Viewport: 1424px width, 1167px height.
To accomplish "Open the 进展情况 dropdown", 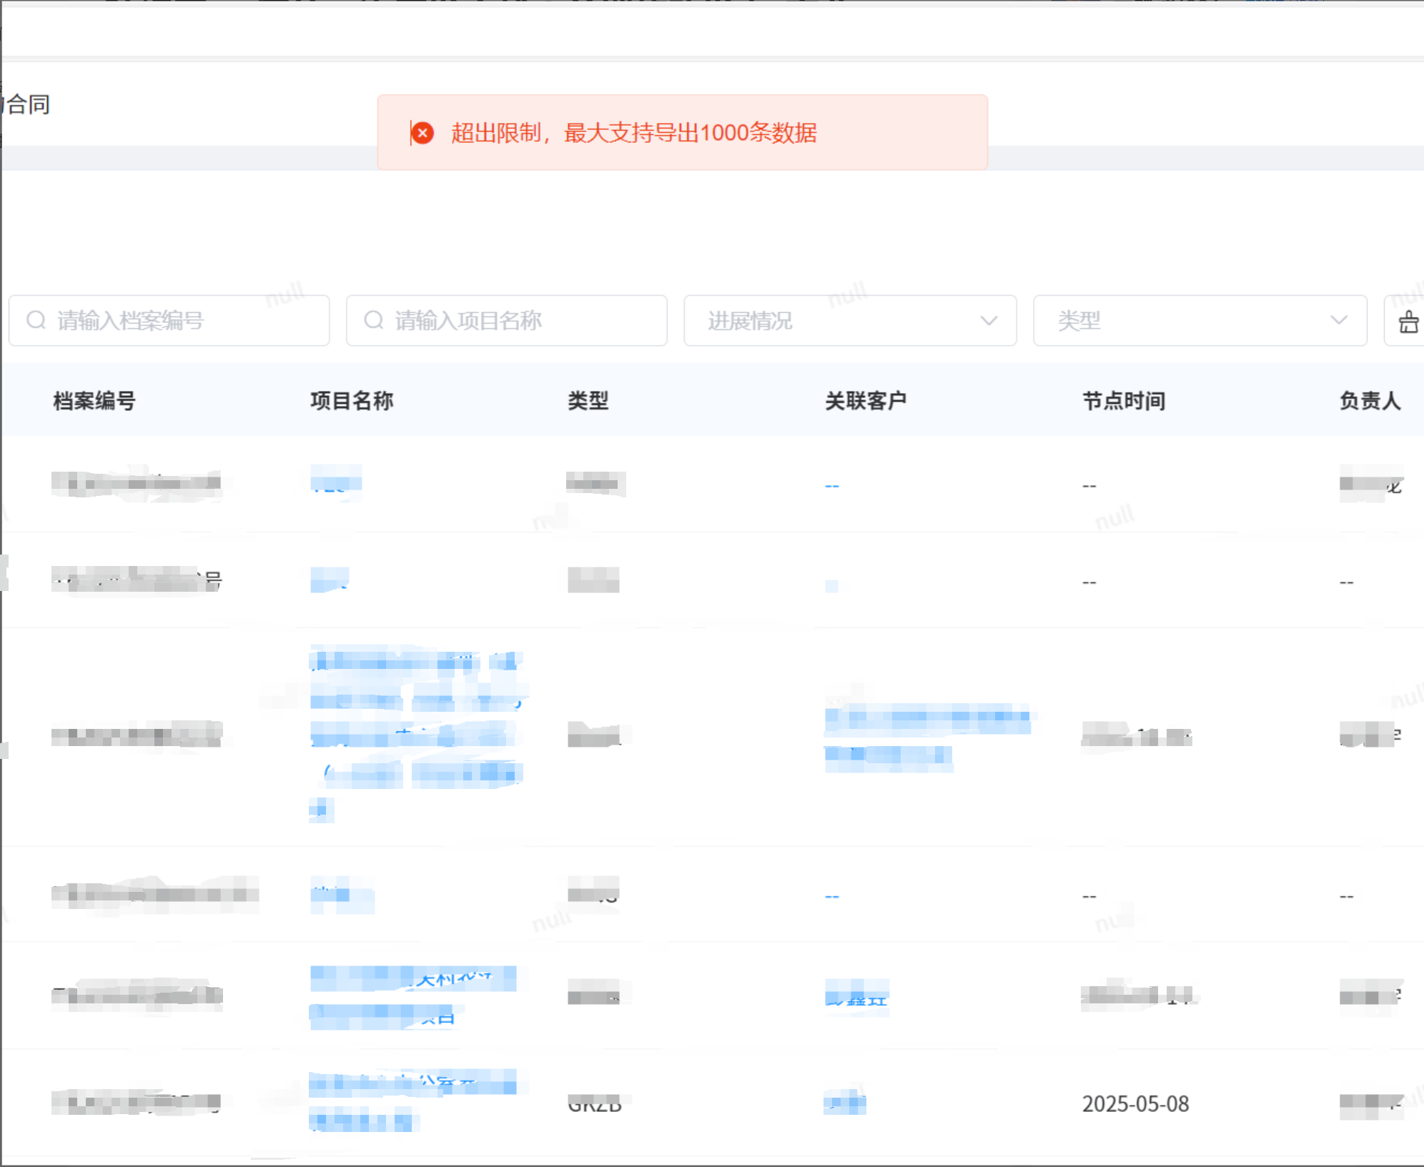I will click(850, 320).
